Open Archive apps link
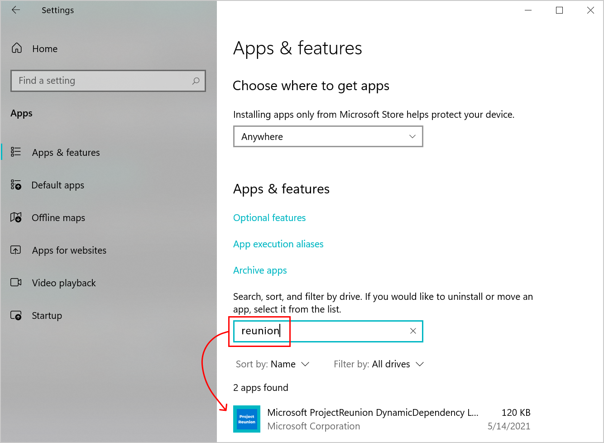604x443 pixels. [x=260, y=270]
